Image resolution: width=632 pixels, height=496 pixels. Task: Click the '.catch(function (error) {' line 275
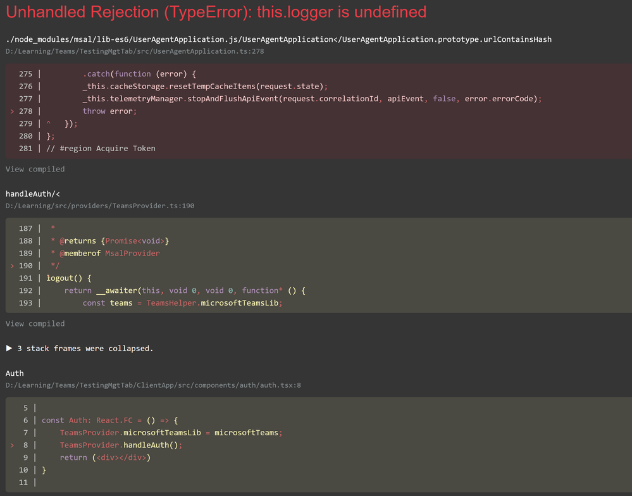point(139,74)
